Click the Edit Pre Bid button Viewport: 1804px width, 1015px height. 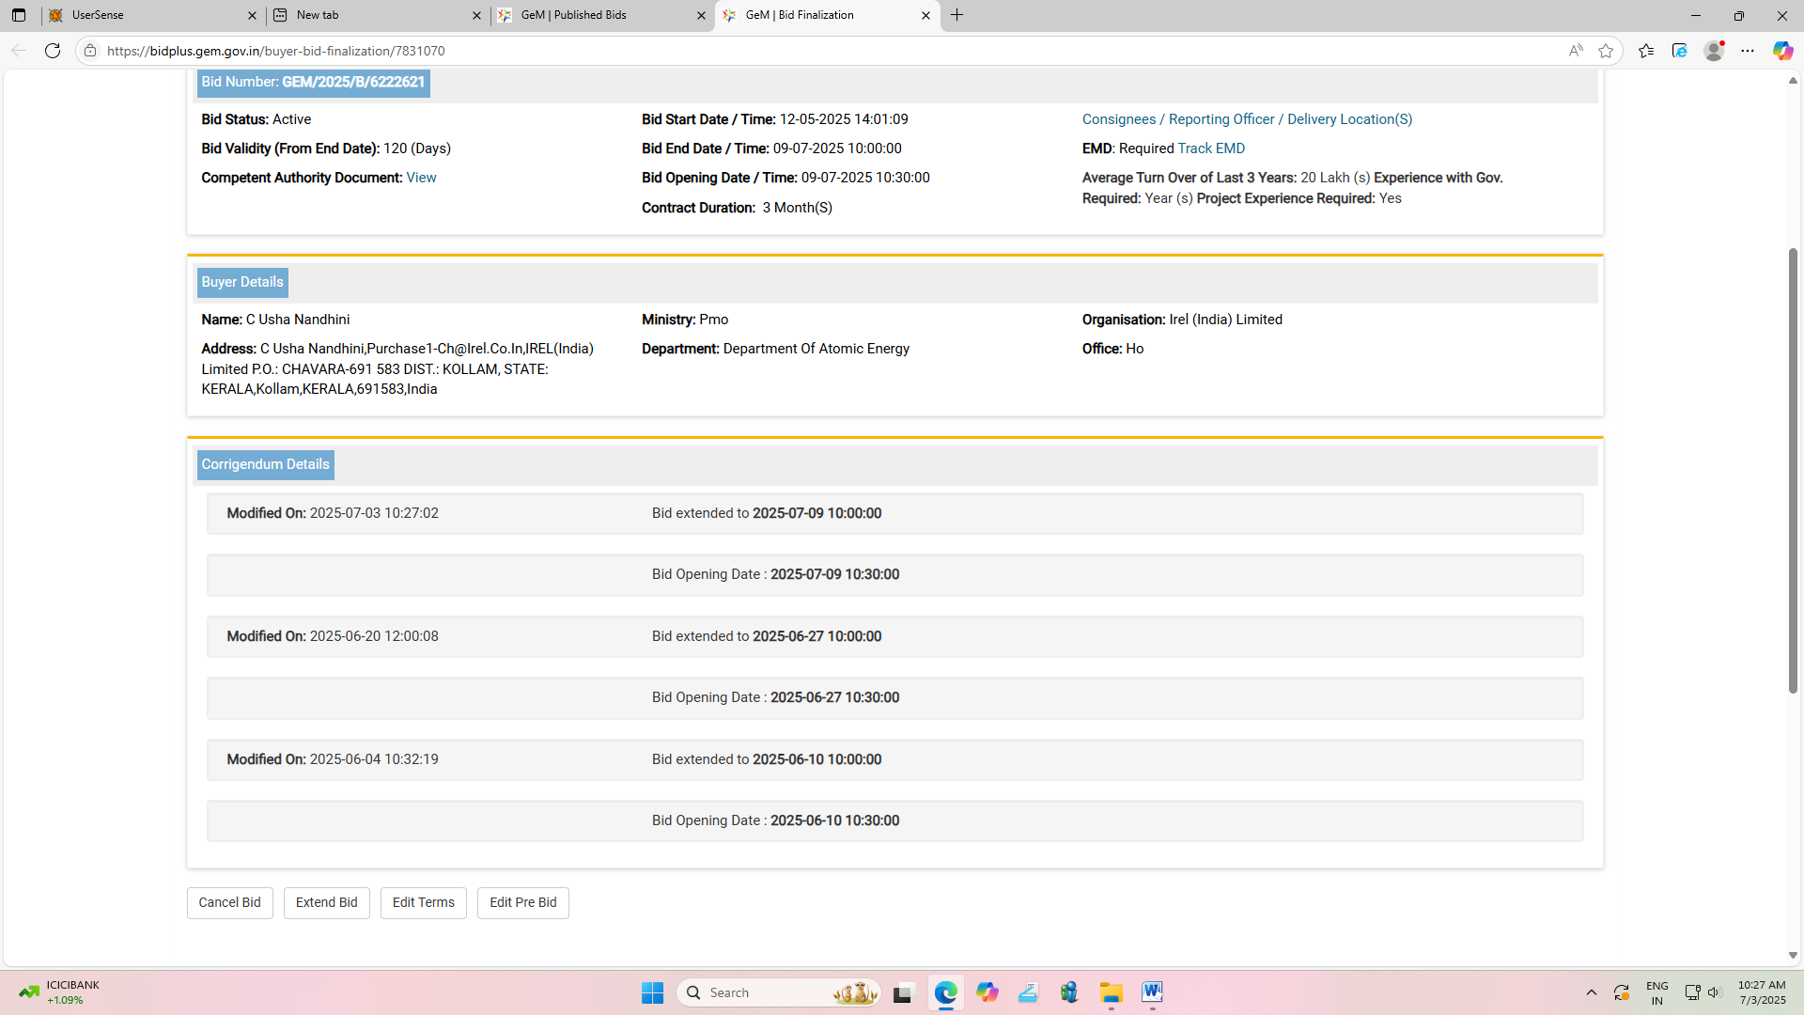523,902
